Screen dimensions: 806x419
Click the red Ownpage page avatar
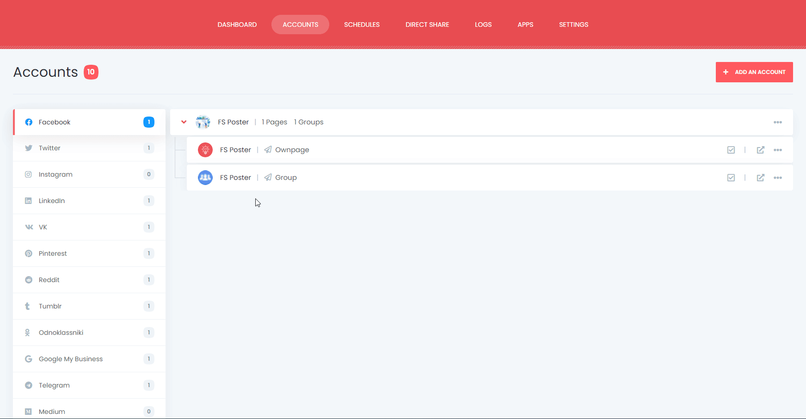(205, 150)
